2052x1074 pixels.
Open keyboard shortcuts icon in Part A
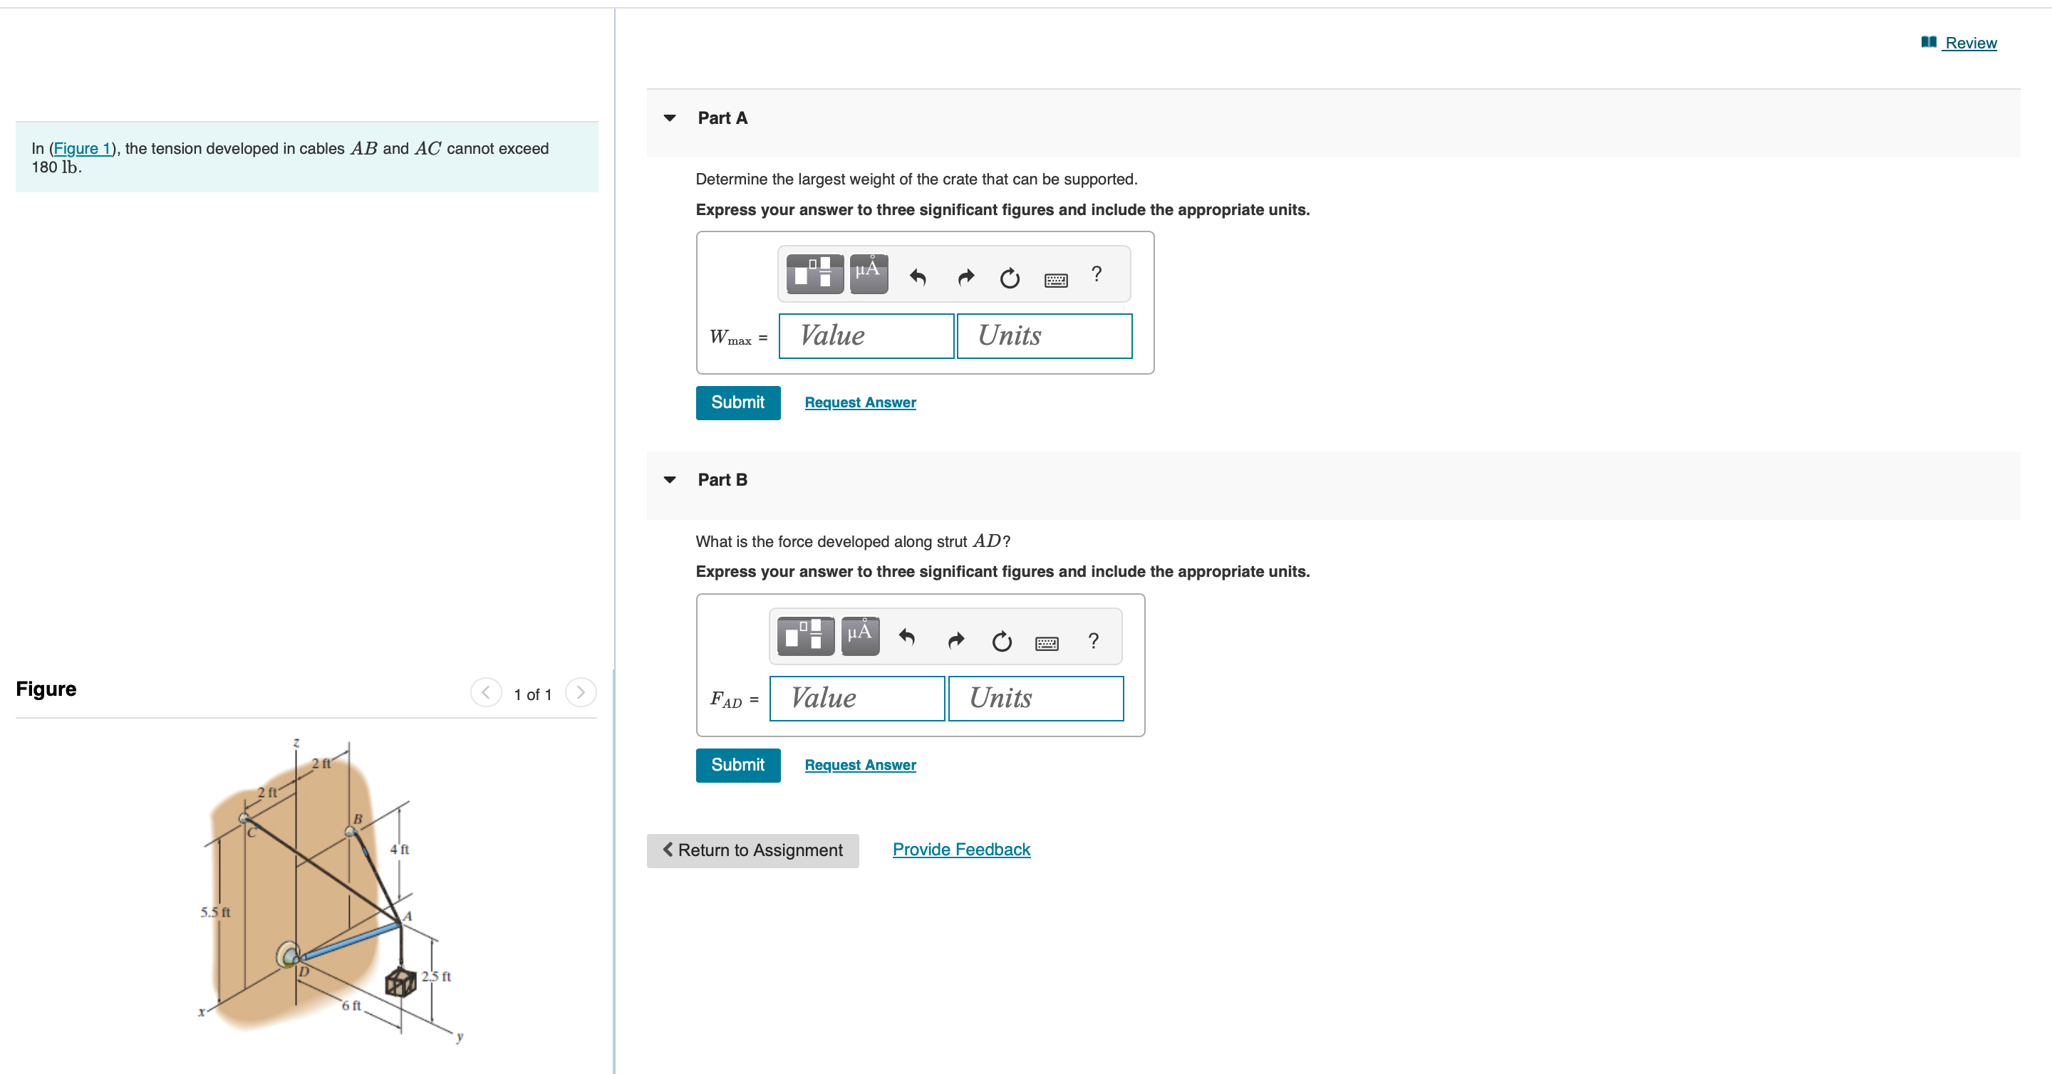coord(1055,279)
